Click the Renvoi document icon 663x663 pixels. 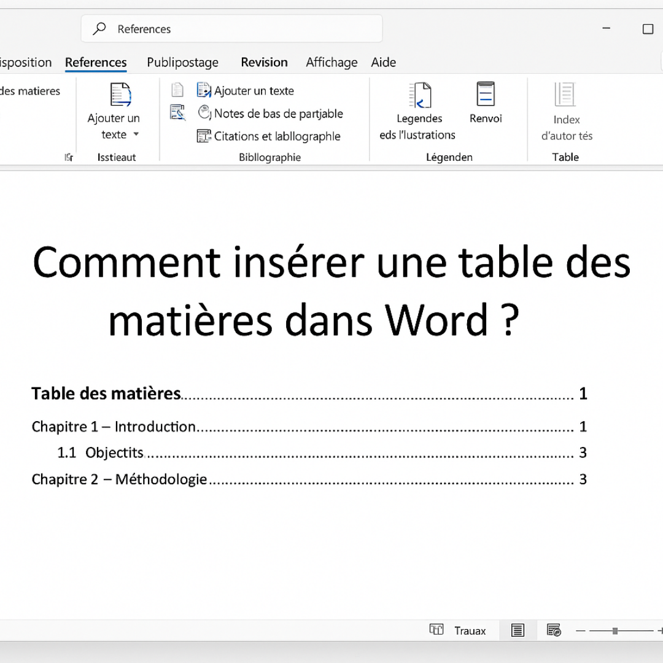(x=486, y=93)
